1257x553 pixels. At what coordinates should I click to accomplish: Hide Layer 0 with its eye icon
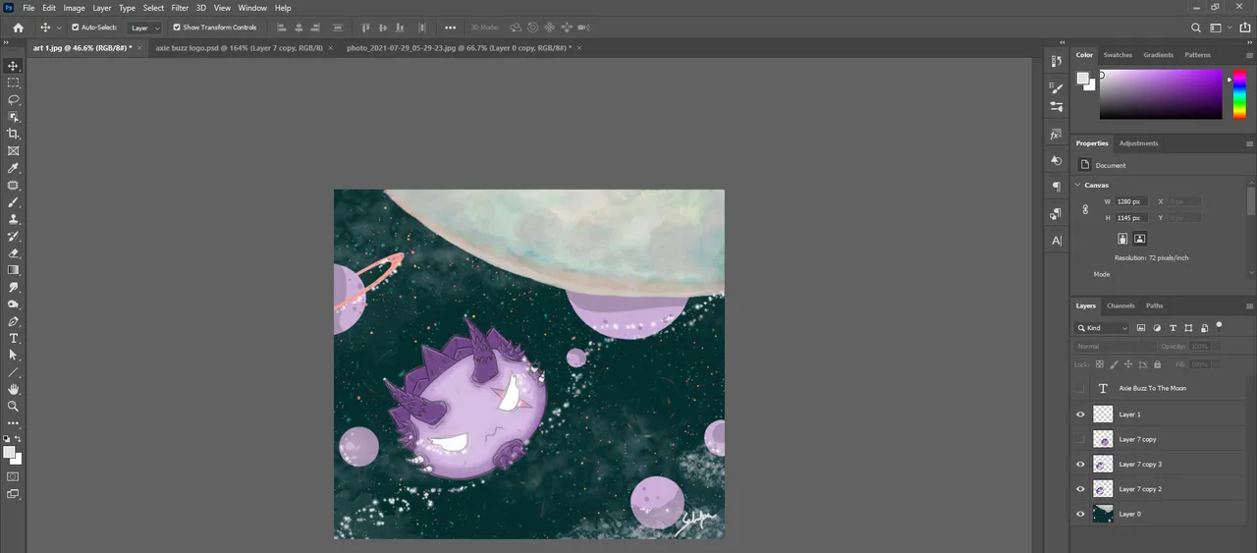coord(1081,514)
